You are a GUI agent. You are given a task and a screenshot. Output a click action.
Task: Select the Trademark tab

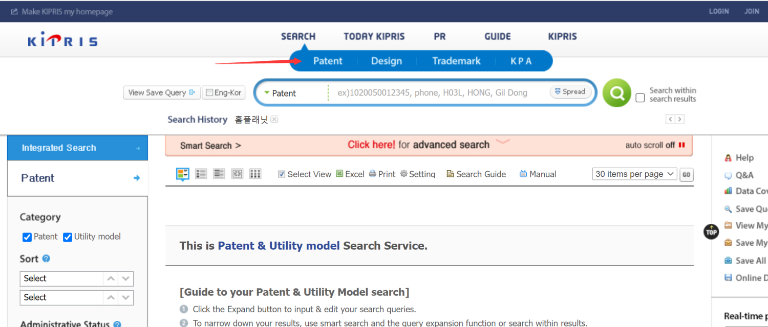(x=456, y=61)
